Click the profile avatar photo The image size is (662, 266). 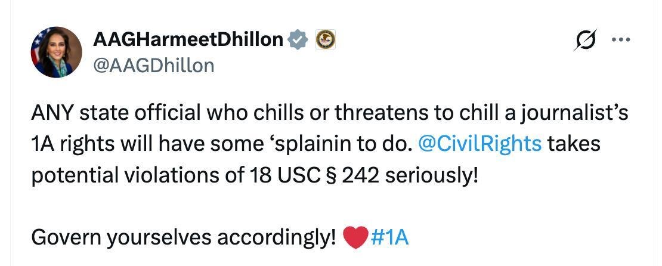click(56, 52)
